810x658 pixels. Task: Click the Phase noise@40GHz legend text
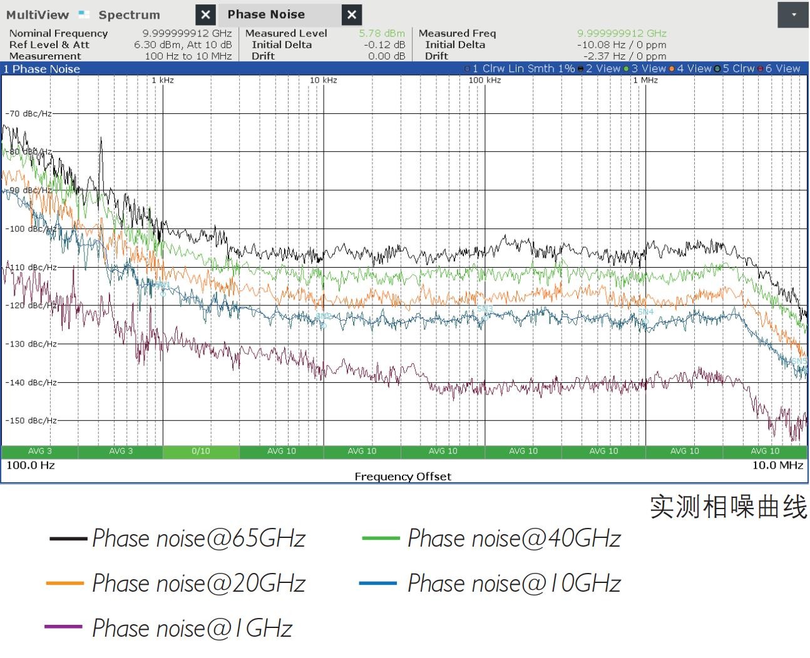(515, 539)
